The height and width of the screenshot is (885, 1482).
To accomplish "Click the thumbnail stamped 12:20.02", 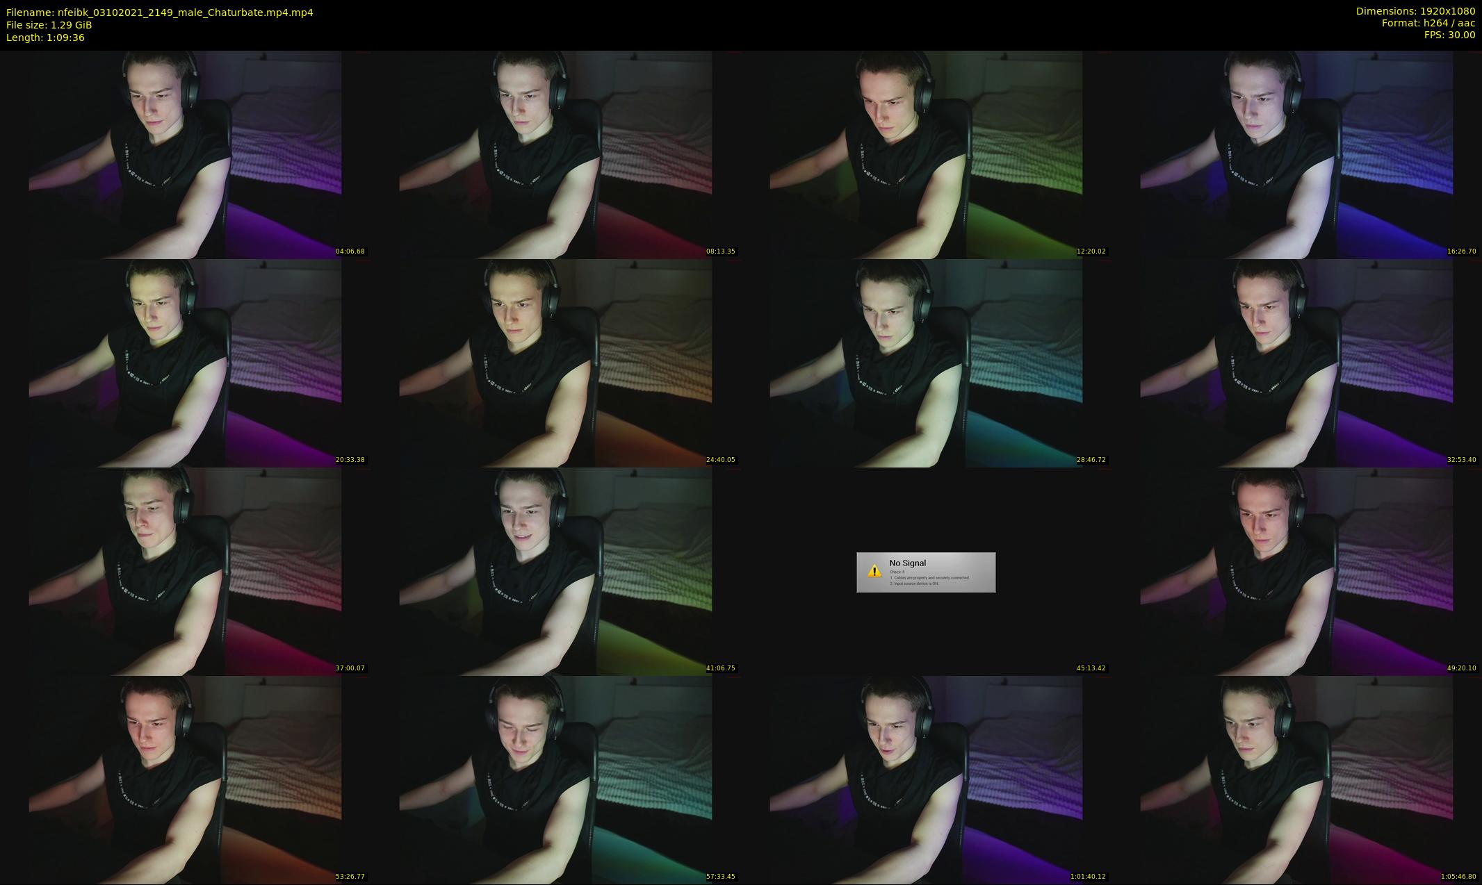I will click(x=926, y=154).
